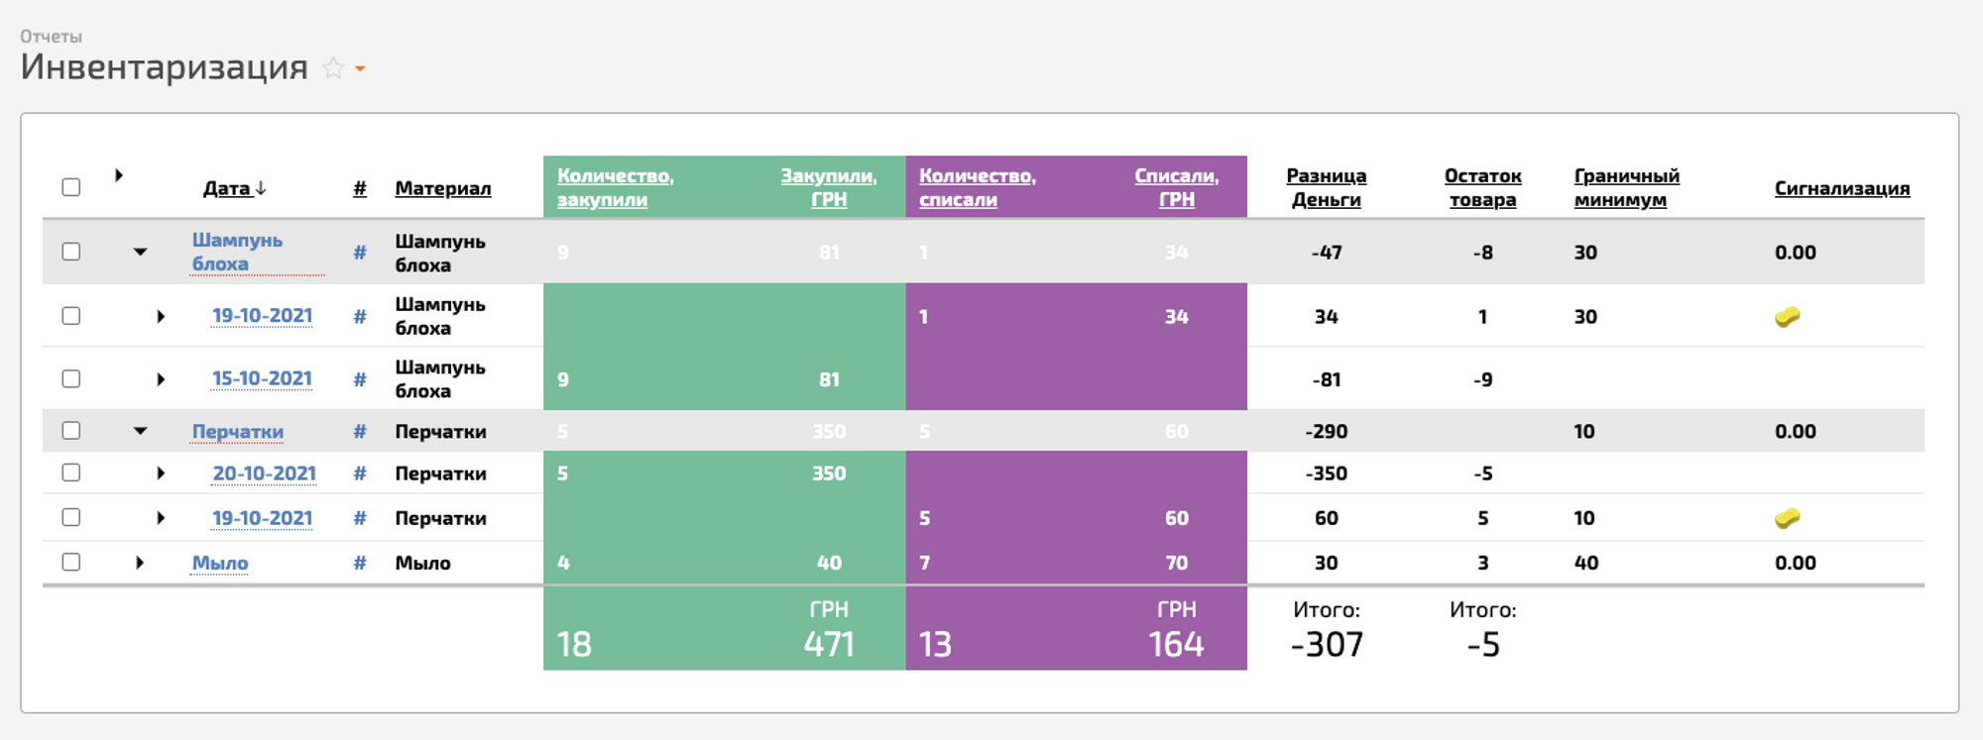Click the favorite star next to Инвентаризация
This screenshot has width=1983, height=740.
click(334, 68)
